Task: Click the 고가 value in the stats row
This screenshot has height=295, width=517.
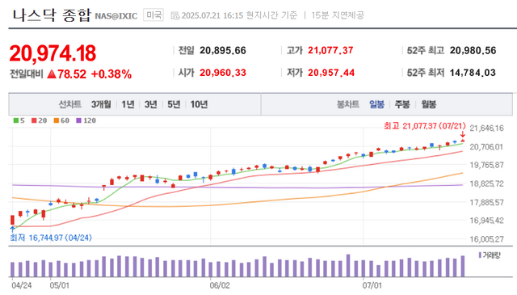Action: click(x=330, y=50)
